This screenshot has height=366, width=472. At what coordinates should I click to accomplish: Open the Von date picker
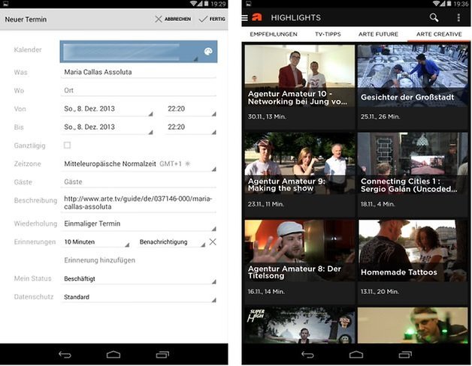(107, 109)
